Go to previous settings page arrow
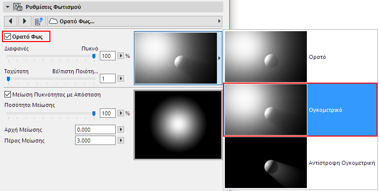The width and height of the screenshot is (379, 191). (x=10, y=21)
